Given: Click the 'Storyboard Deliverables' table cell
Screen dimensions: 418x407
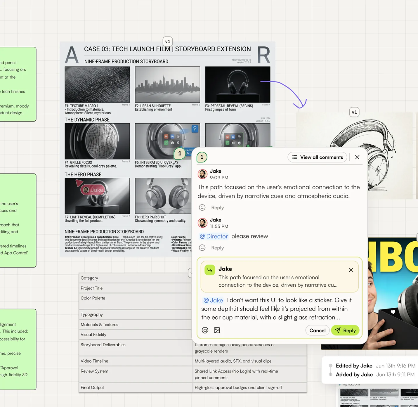Looking at the screenshot, I should (x=135, y=348).
